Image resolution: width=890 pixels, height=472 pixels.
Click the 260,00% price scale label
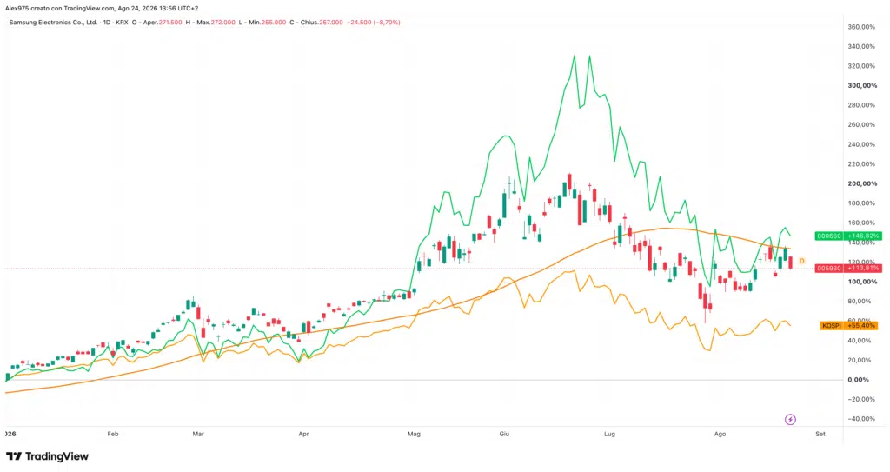click(x=861, y=125)
